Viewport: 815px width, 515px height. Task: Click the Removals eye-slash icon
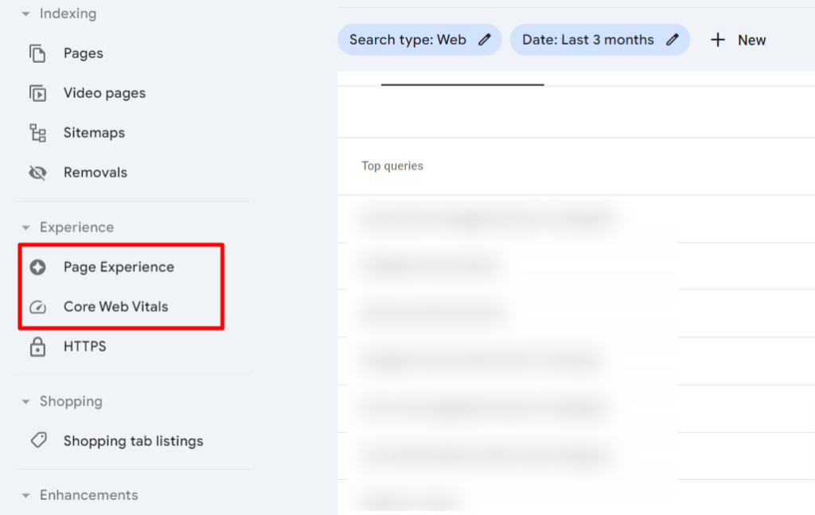click(x=38, y=172)
